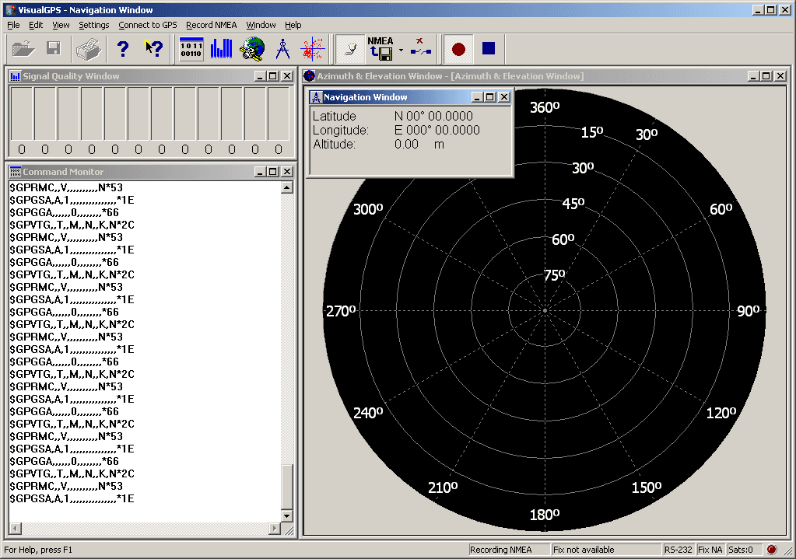Start recording with the red record button
The height and width of the screenshot is (559, 796).
pos(458,49)
